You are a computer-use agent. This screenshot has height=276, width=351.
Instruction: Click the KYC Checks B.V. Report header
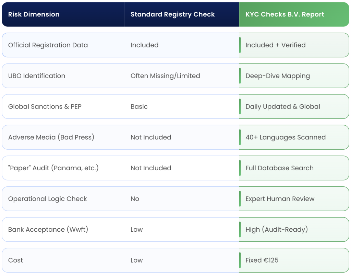pyautogui.click(x=285, y=14)
